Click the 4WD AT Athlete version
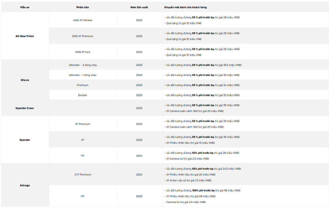The width and height of the screenshot is (329, 208). (x=83, y=20)
